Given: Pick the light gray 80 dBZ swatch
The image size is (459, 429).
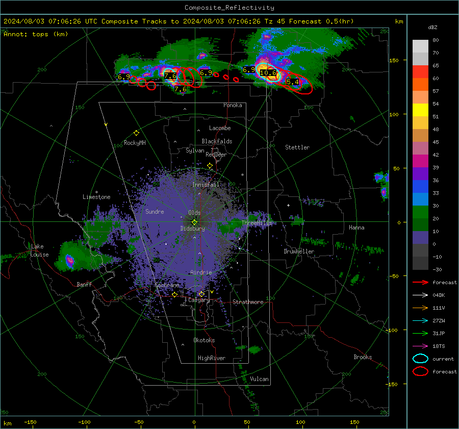Looking at the screenshot, I should coord(420,46).
